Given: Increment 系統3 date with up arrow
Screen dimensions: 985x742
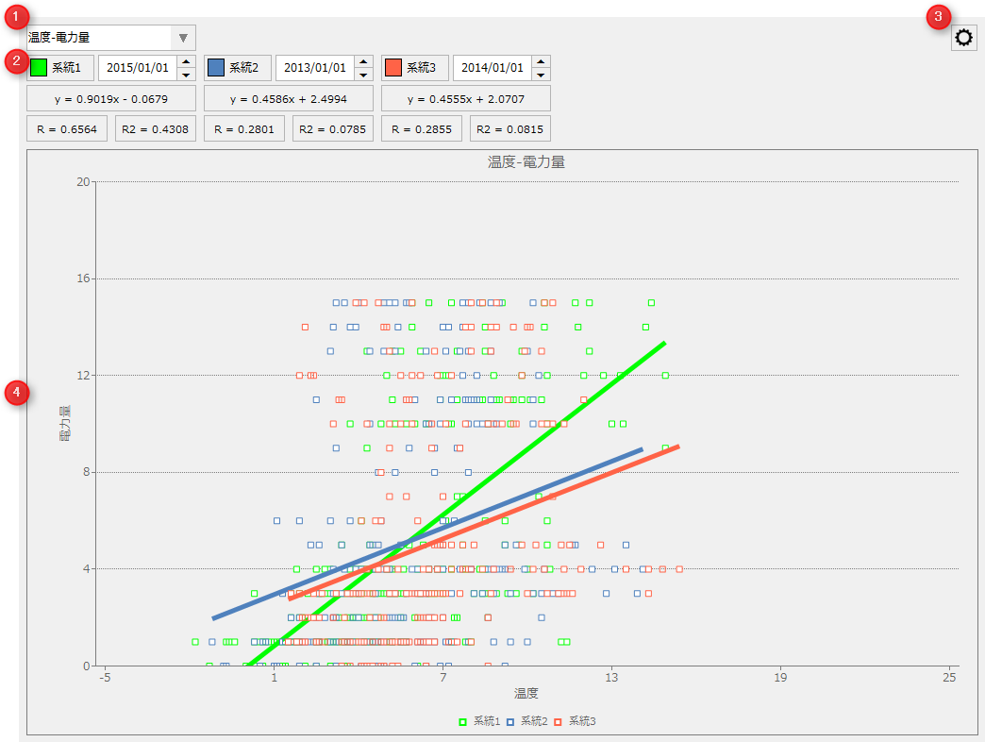Looking at the screenshot, I should click(x=541, y=61).
